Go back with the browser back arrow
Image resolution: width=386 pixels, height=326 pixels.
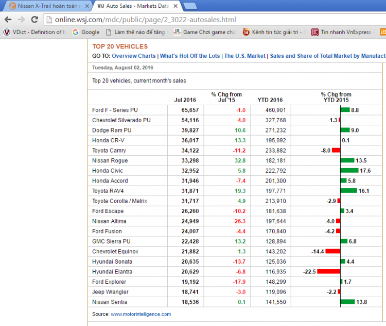coord(8,20)
